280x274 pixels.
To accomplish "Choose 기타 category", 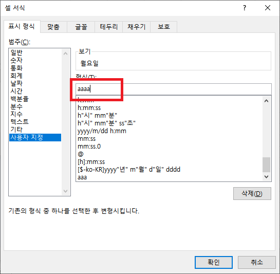I will pyautogui.click(x=35, y=130).
